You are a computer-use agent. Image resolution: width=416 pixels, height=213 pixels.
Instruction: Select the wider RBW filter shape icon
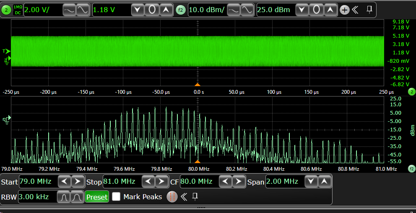[77, 197]
